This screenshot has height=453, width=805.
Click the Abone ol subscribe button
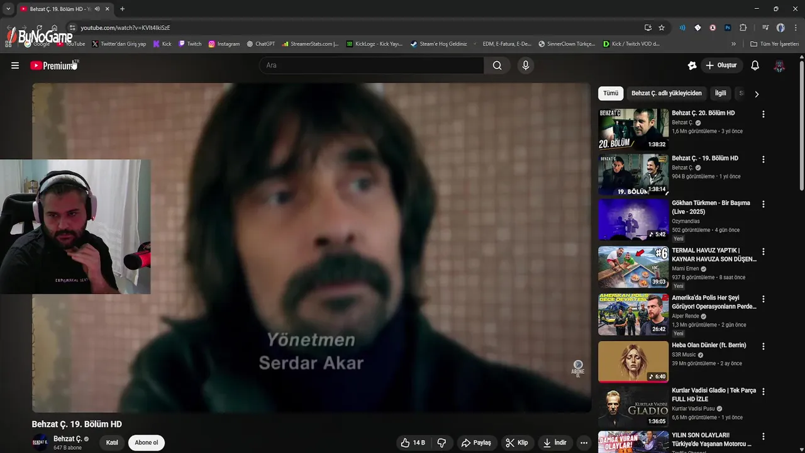point(147,442)
